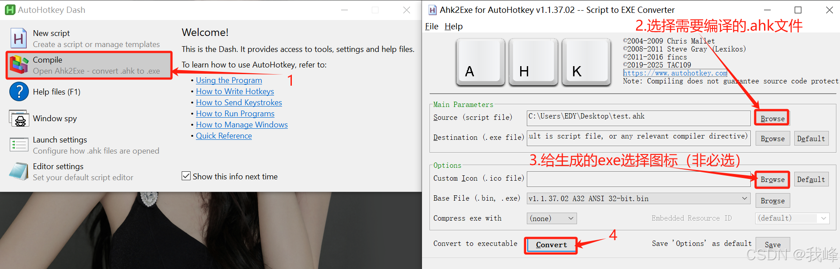
Task: Open the Help menu in Ahk2Exe
Action: 454,26
